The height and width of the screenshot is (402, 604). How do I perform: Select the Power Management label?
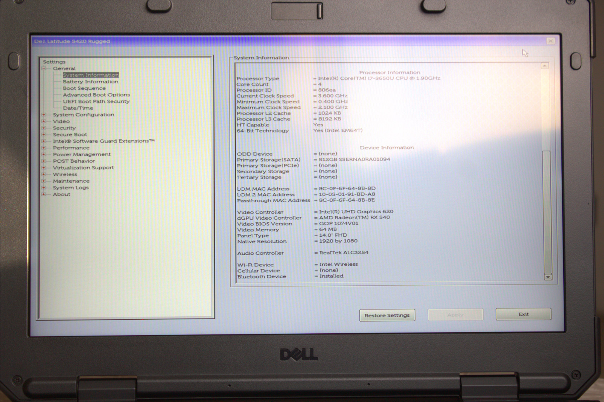(x=82, y=154)
